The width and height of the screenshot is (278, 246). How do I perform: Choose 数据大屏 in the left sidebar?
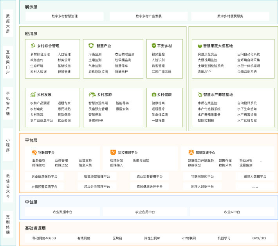(x=8, y=24)
